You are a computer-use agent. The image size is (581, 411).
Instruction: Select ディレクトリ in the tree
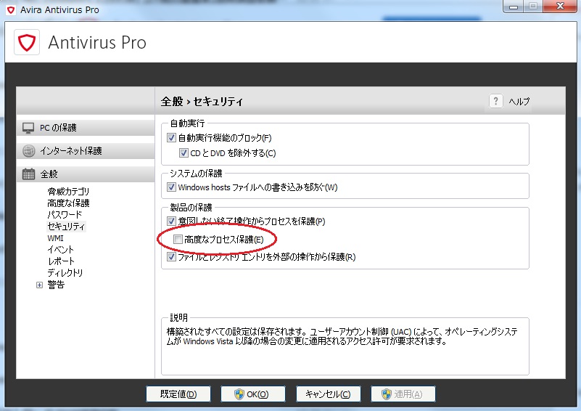65,273
